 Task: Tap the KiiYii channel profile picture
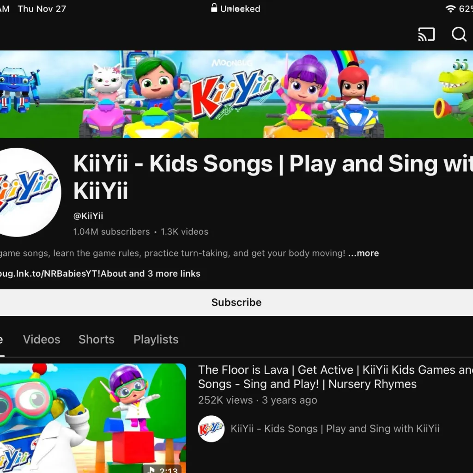[x=30, y=192]
